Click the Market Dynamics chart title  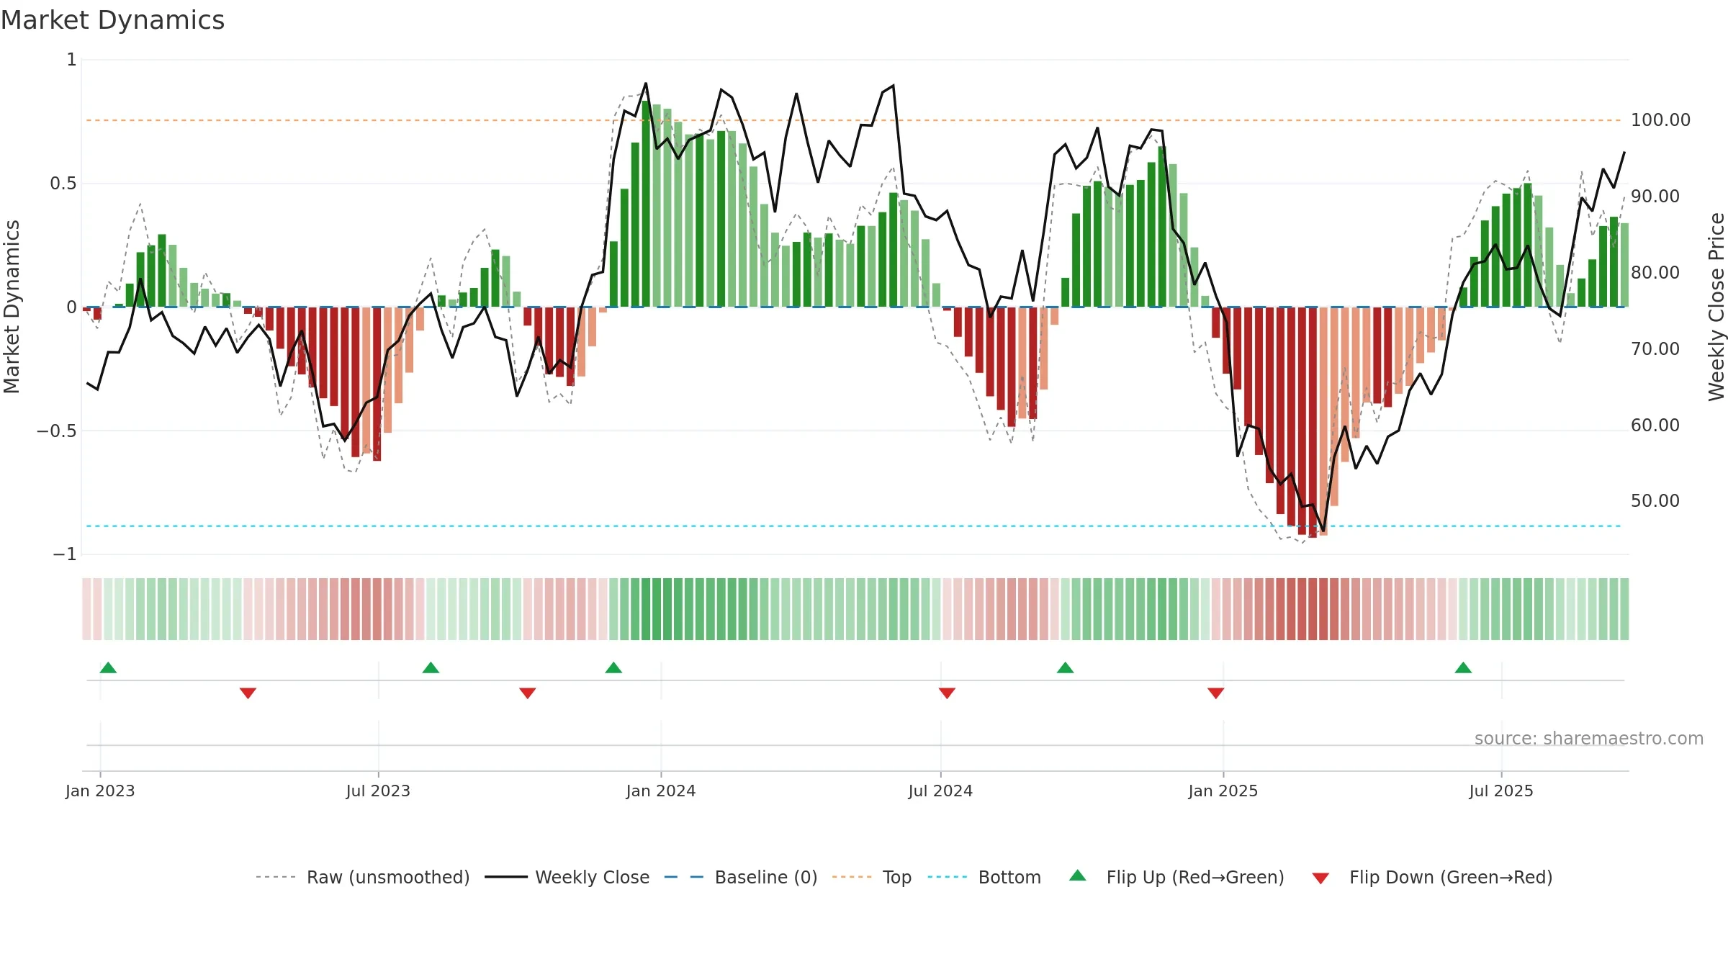[x=112, y=20]
